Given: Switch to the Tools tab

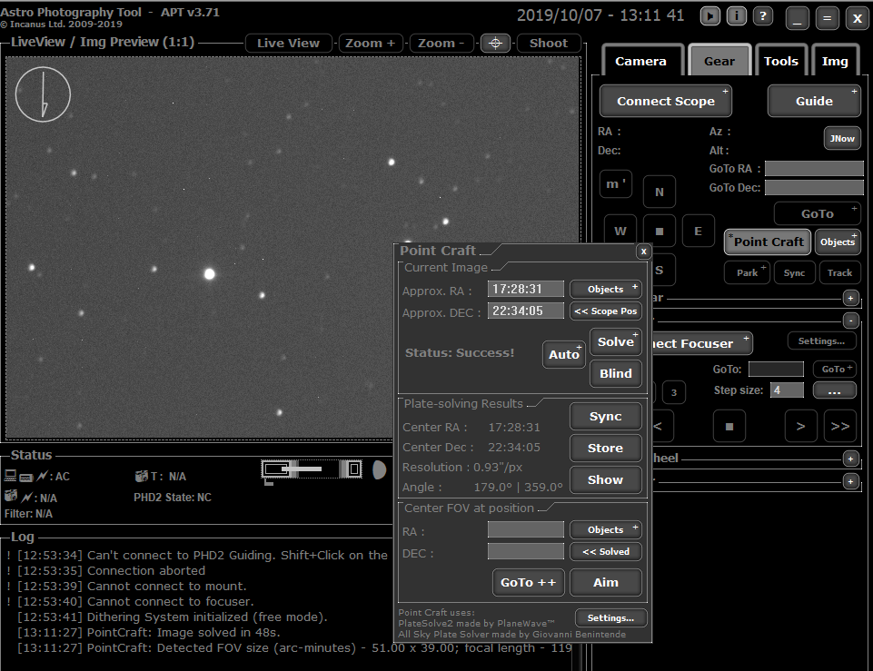Looking at the screenshot, I should pyautogui.click(x=780, y=62).
